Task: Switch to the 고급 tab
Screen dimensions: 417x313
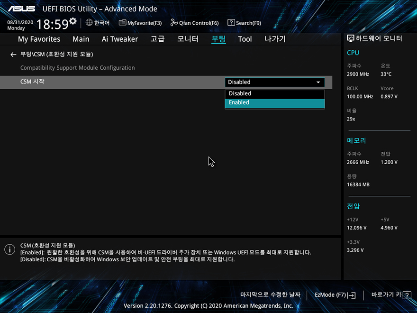Action: point(157,39)
